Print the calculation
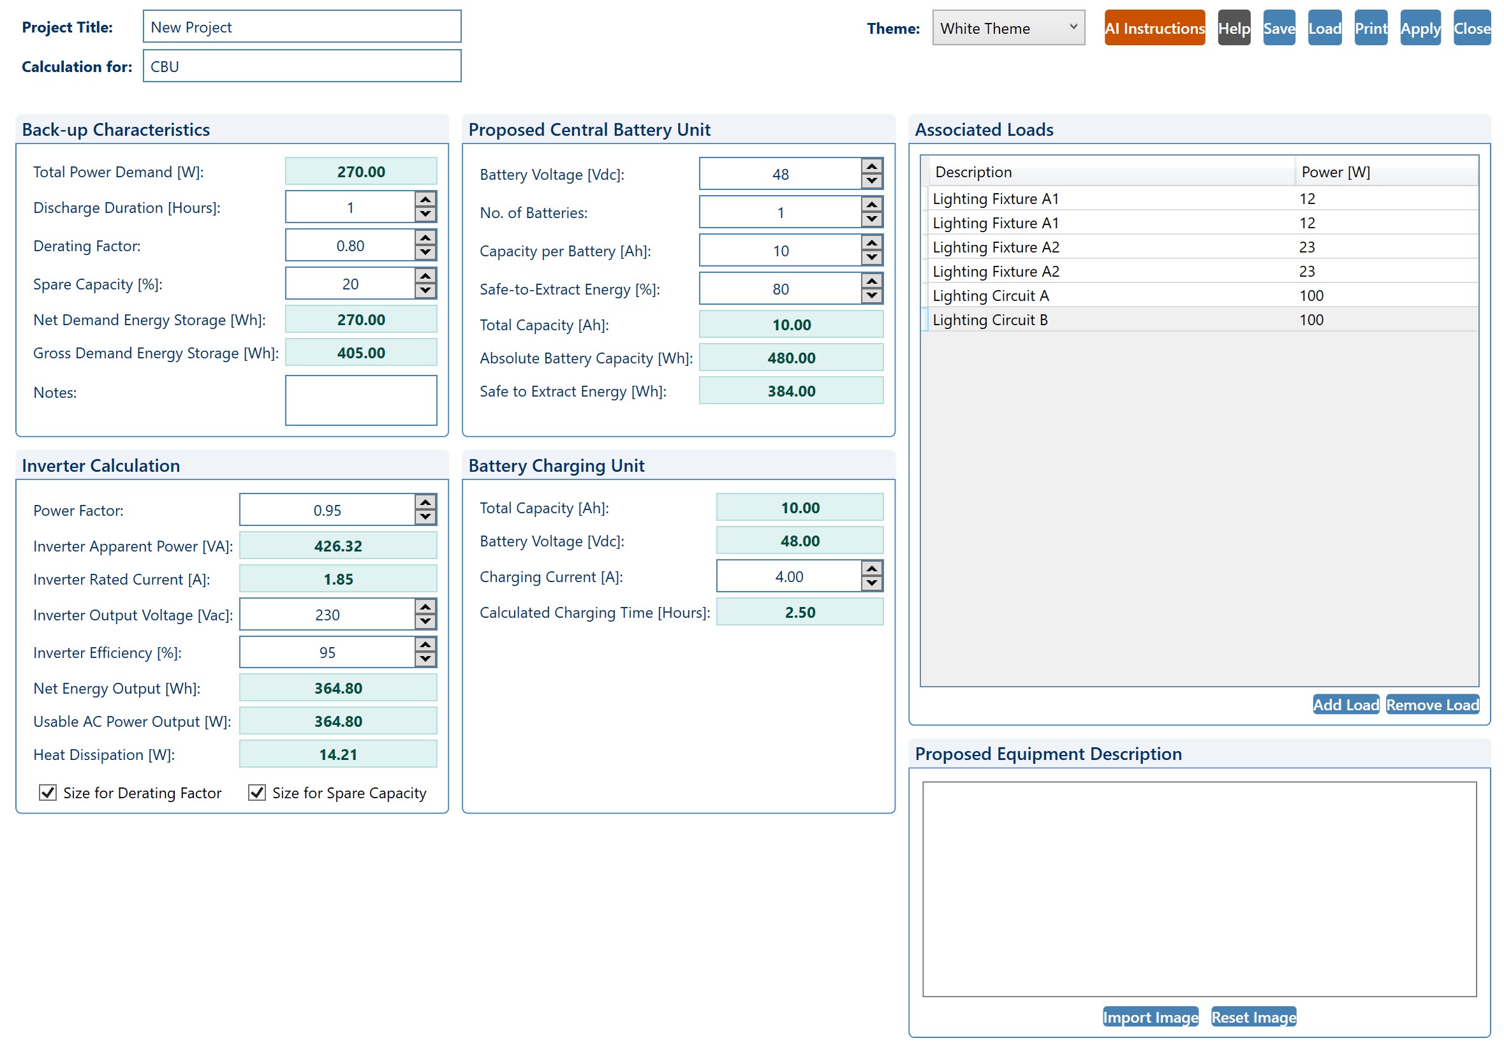The width and height of the screenshot is (1504, 1052). [x=1370, y=28]
